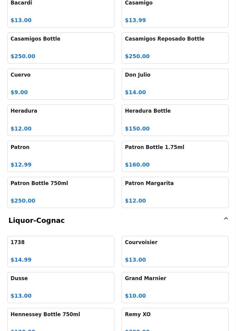This screenshot has width=236, height=331.
Task: Open the Don Julio item
Action: pyautogui.click(x=175, y=84)
